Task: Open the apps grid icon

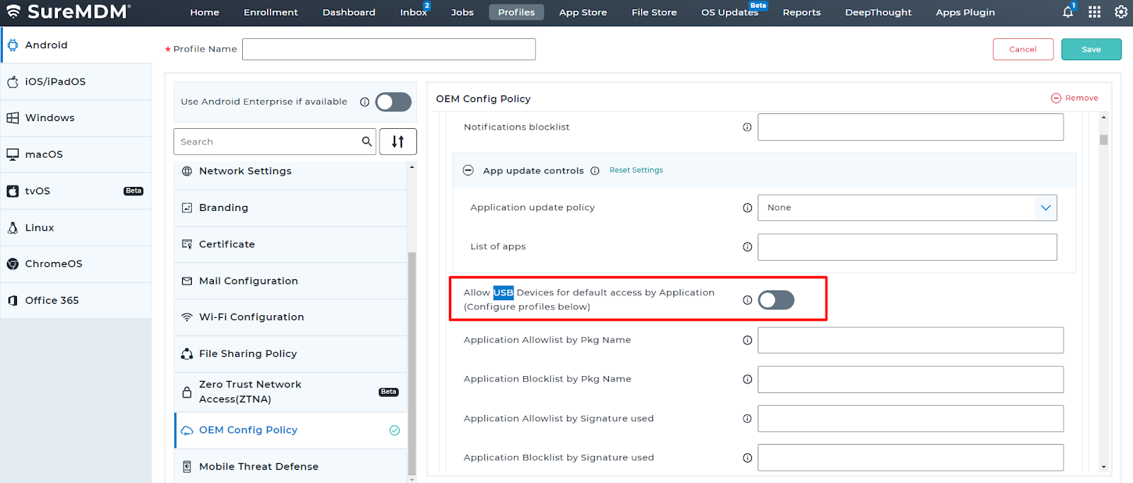Action: coord(1095,12)
